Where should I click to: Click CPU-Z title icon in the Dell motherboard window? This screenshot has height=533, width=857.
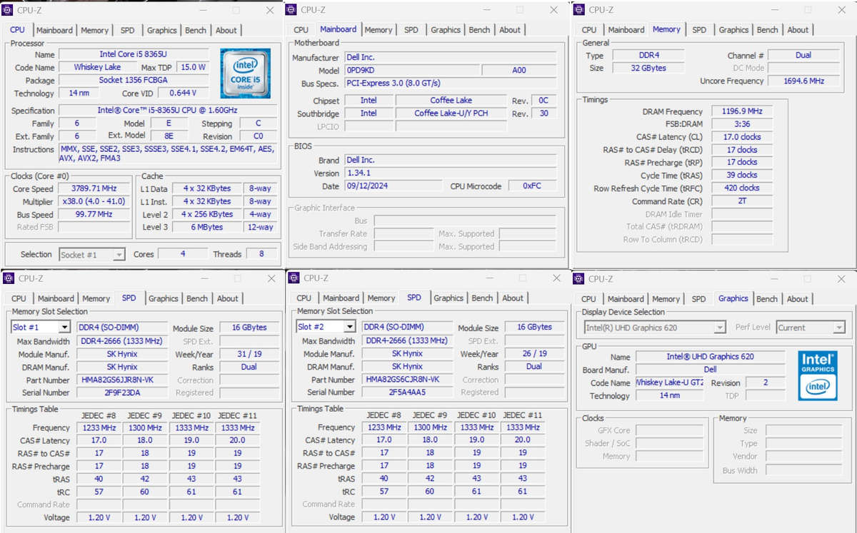291,9
